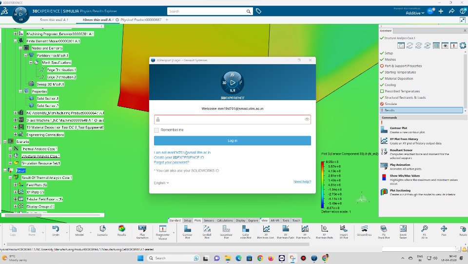Select the Pan tool
468x264 pixels.
(444, 229)
